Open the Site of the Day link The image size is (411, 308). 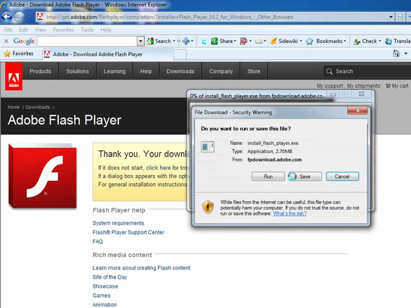click(x=110, y=277)
